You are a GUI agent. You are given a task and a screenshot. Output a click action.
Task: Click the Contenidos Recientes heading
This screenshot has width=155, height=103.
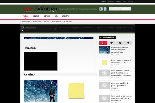(107, 37)
